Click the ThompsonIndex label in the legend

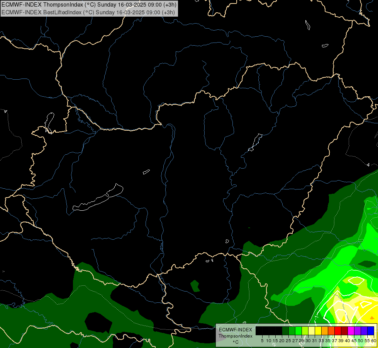click(236, 336)
